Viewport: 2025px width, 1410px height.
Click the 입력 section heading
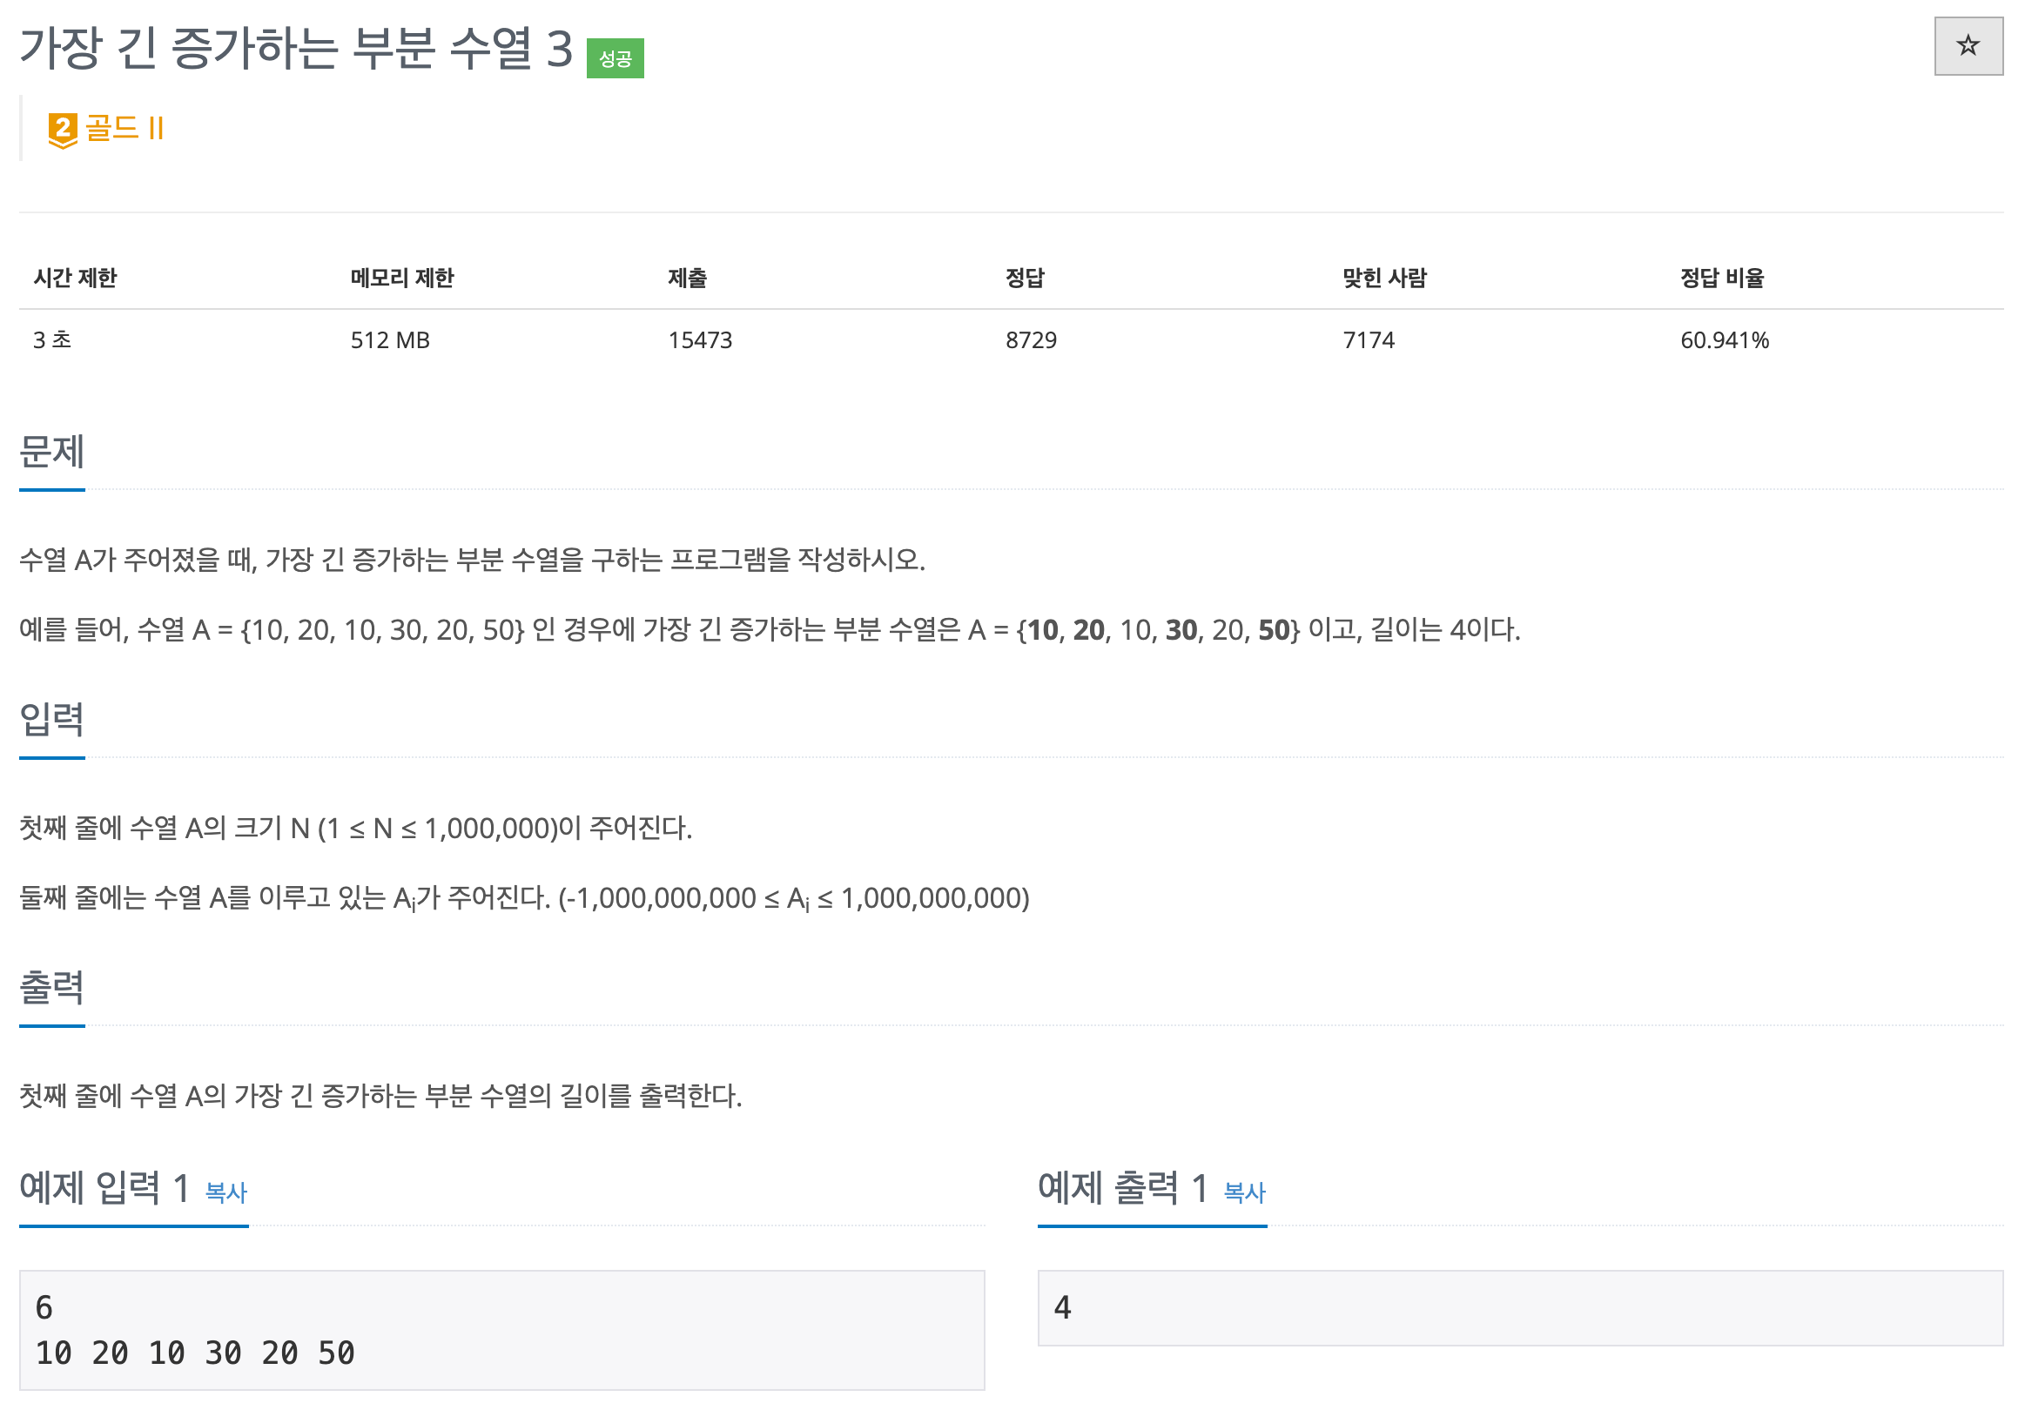(52, 720)
